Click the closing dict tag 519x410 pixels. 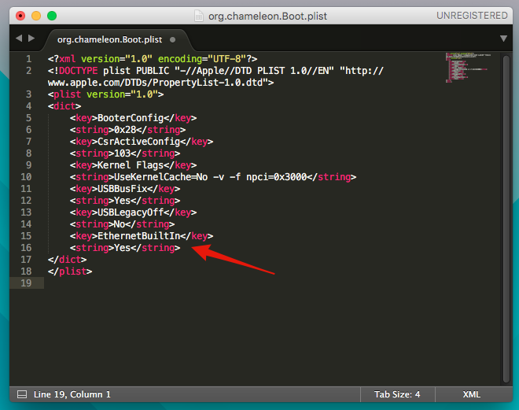pyautogui.click(x=67, y=260)
